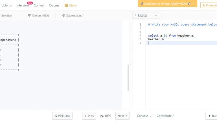217x122 pixels.
Task: Go to previous problem with Prev
Action: [x=89, y=116]
